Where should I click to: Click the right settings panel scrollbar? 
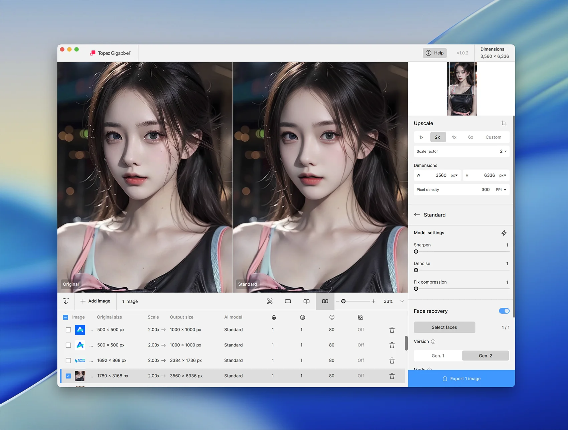tap(514, 217)
